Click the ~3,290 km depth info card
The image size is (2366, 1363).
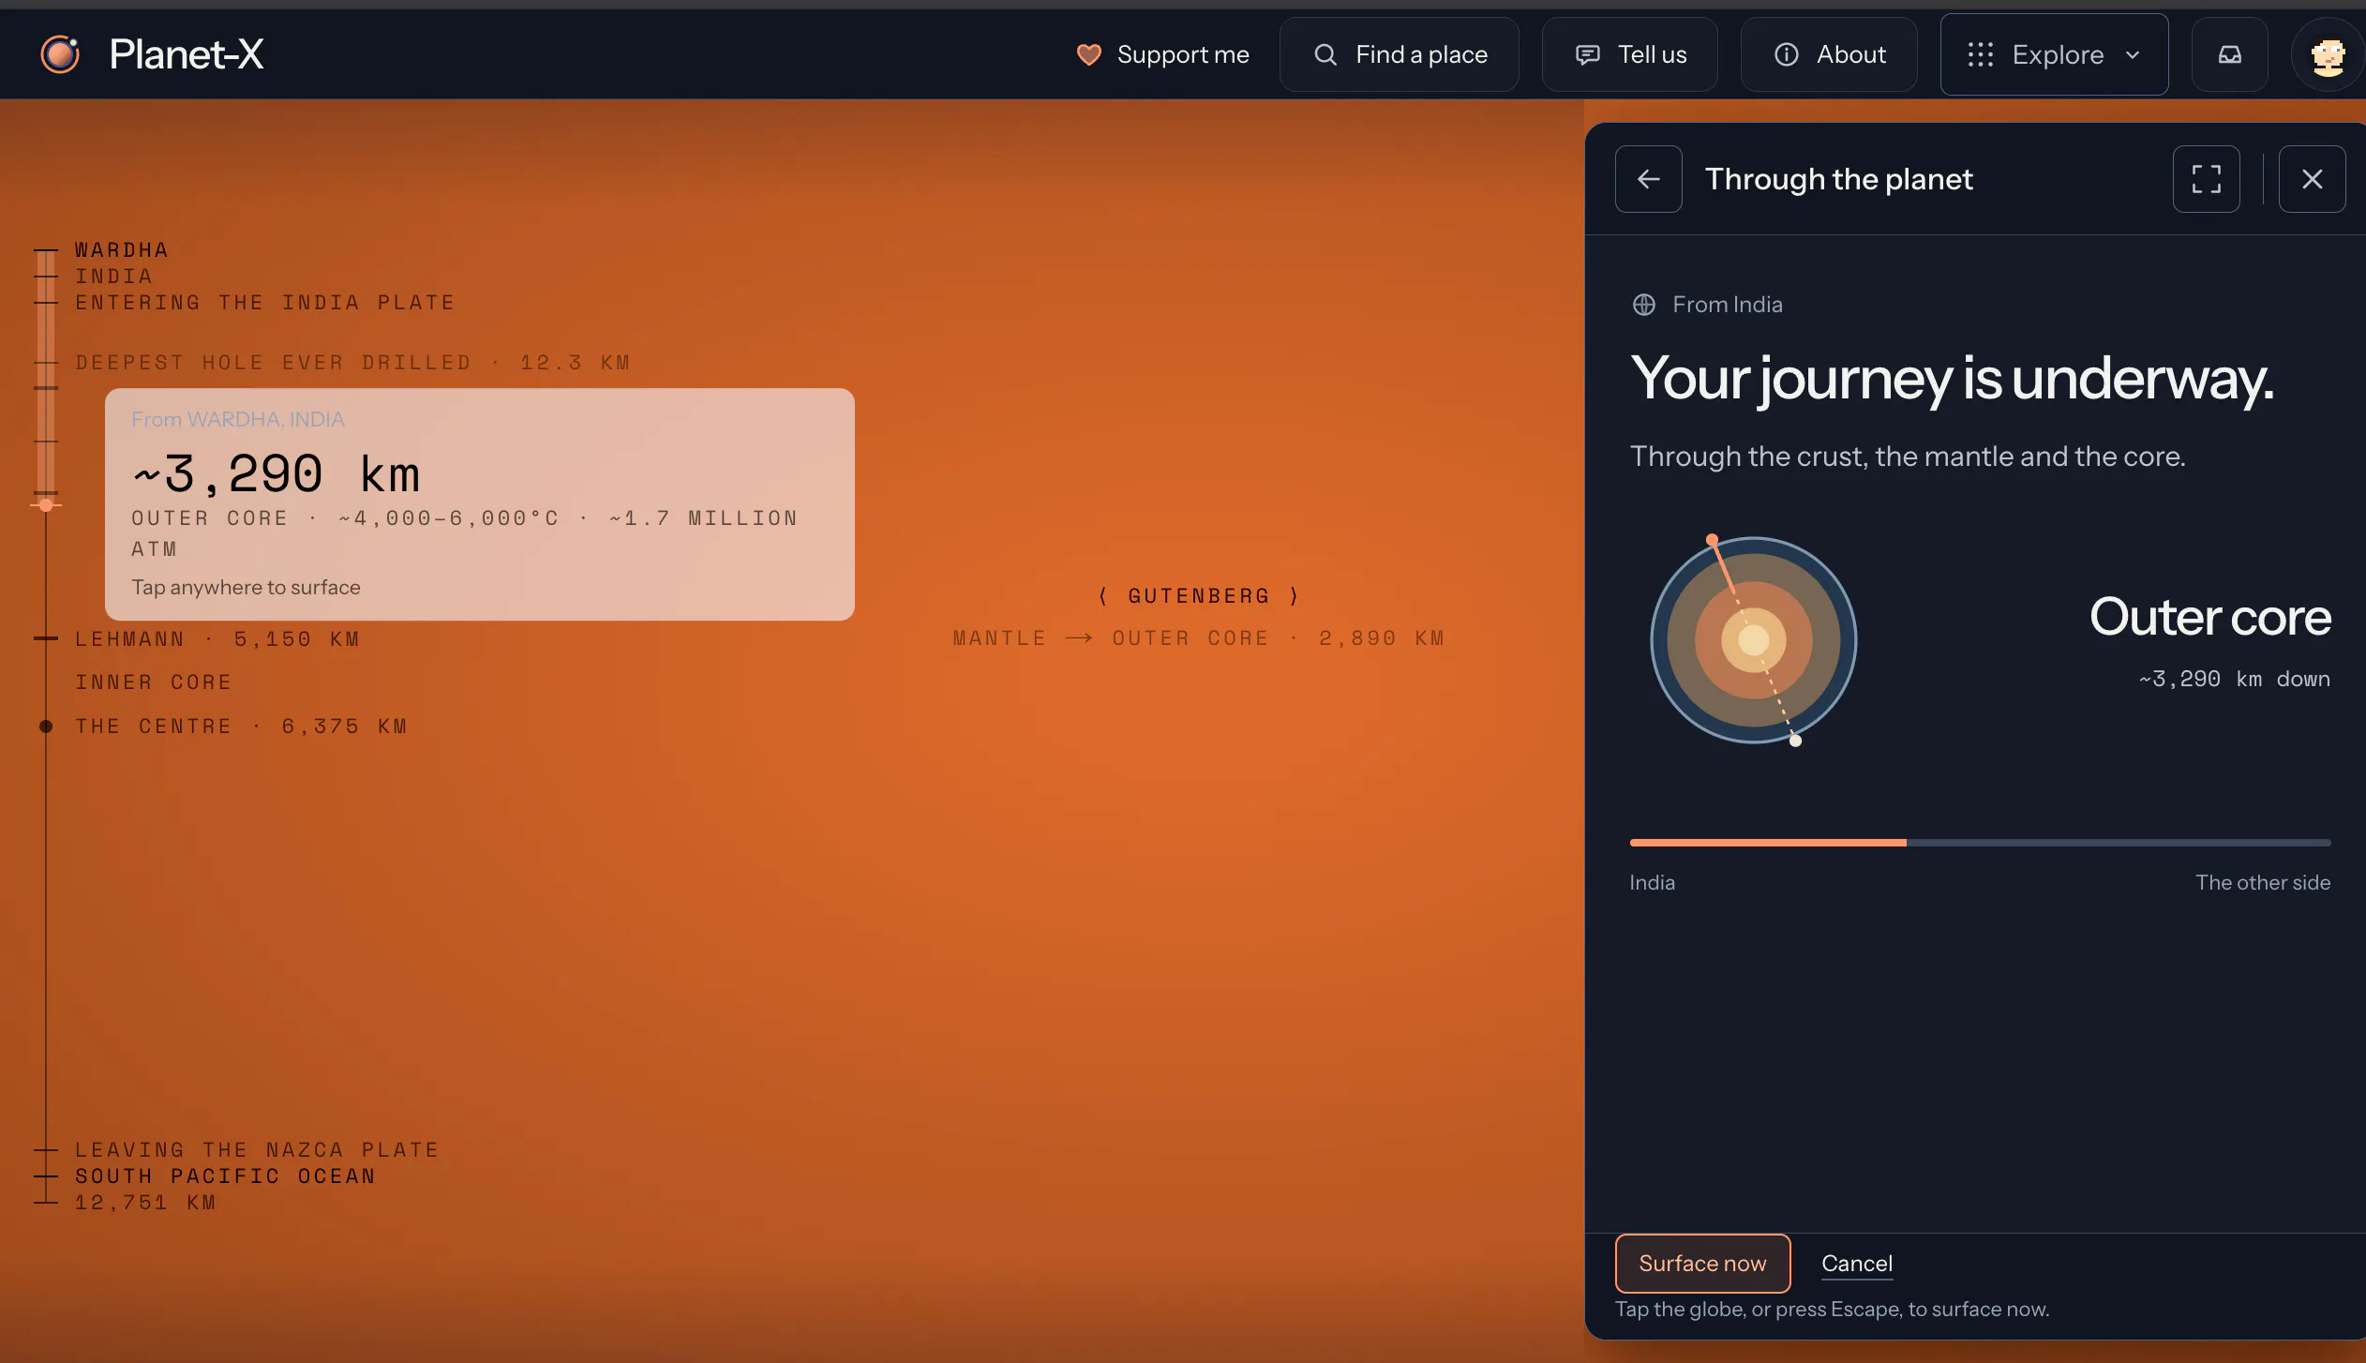click(480, 504)
